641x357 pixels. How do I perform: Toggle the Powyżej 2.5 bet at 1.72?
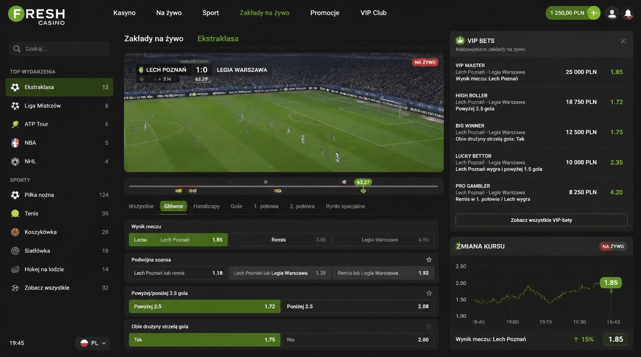pos(205,306)
